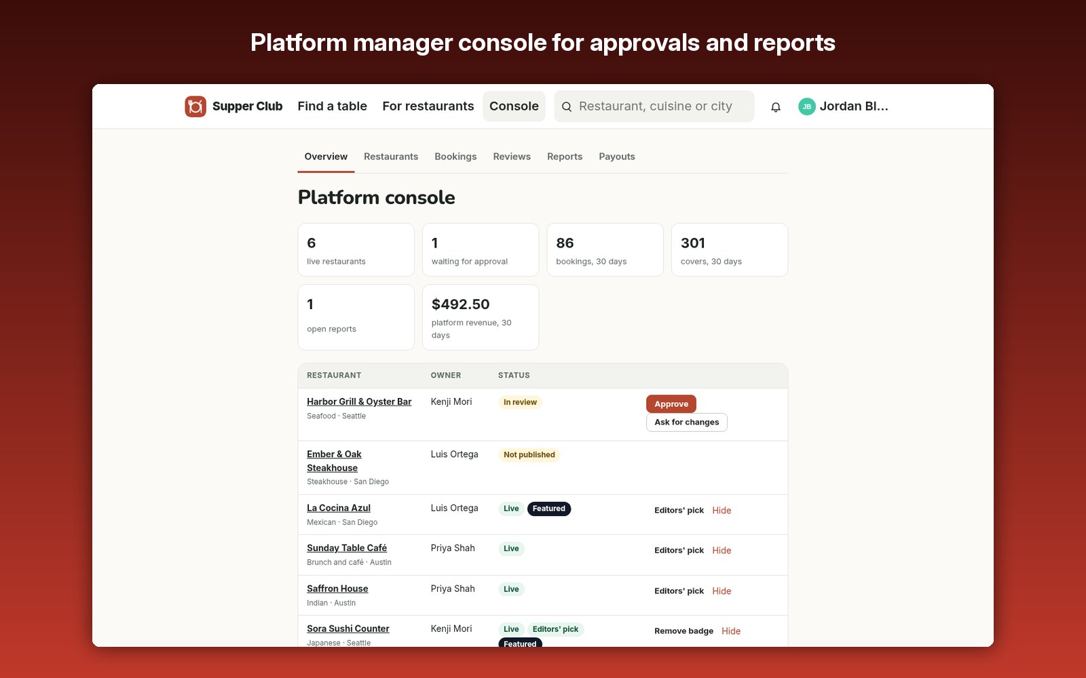The height and width of the screenshot is (678, 1086).
Task: Open the Sora Sushi Counter link
Action: 348,629
